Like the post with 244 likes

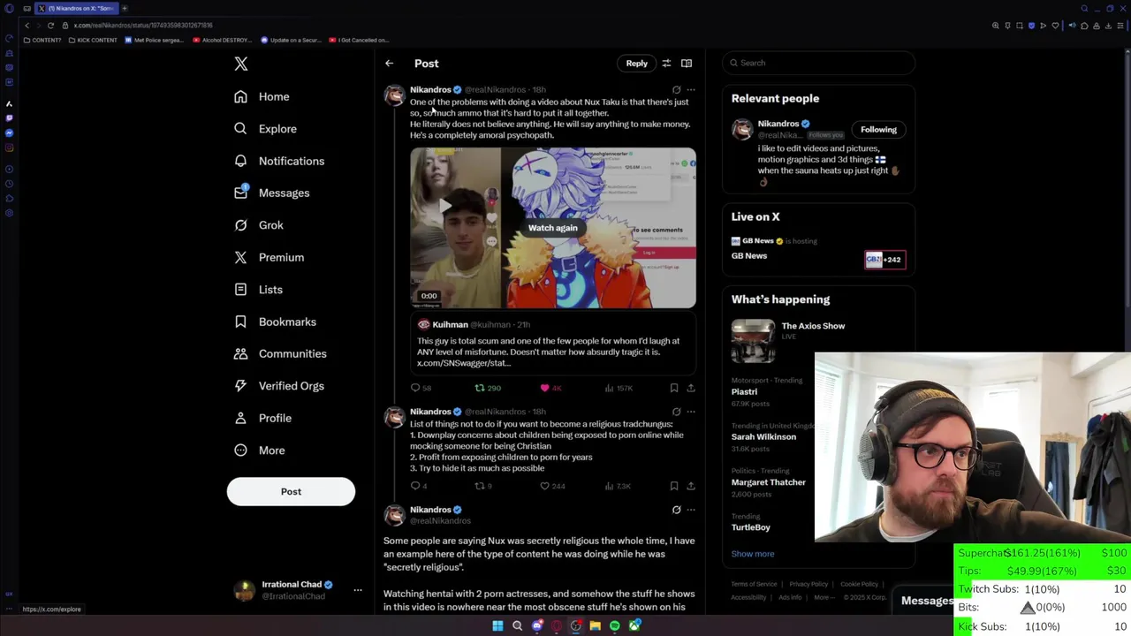point(553,486)
